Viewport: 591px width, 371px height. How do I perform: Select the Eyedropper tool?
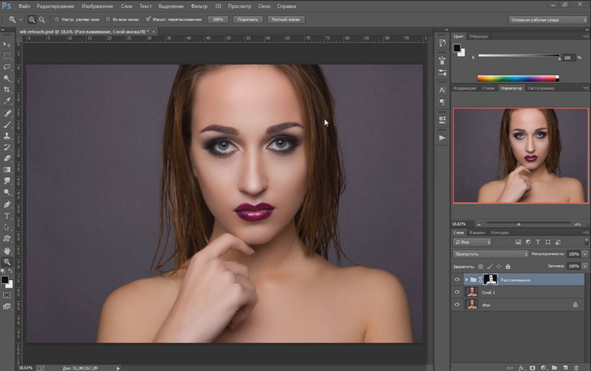coord(7,101)
